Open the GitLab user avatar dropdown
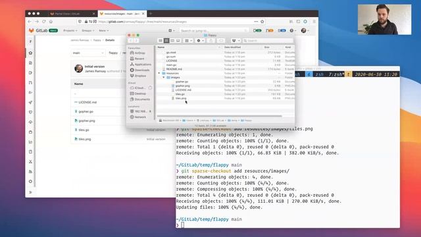 pos(305,31)
